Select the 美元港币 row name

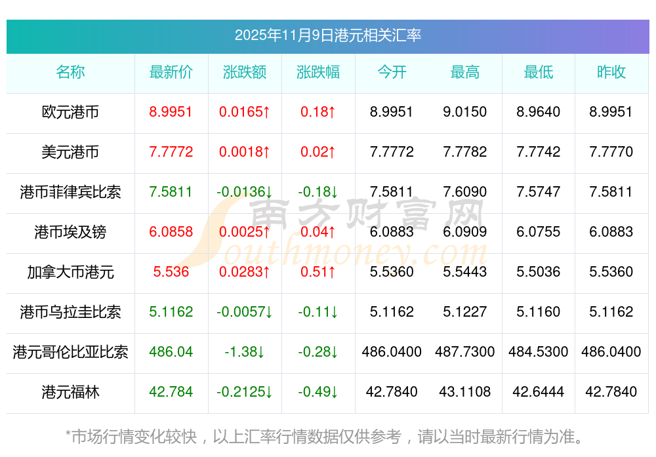[70, 151]
